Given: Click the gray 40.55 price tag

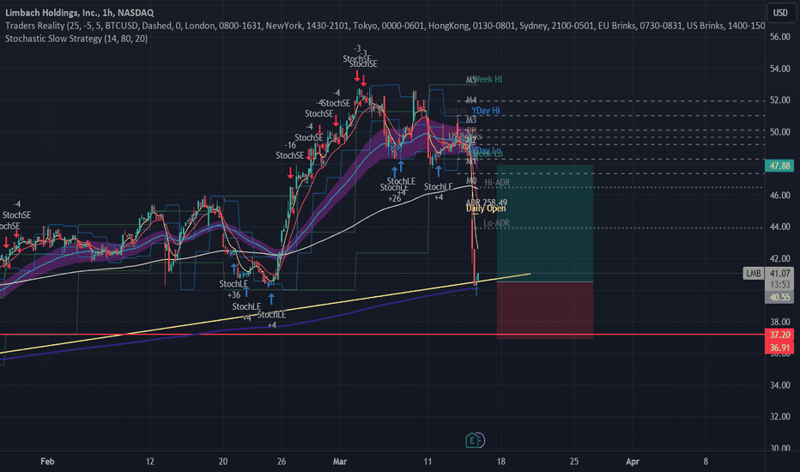Looking at the screenshot, I should [779, 297].
